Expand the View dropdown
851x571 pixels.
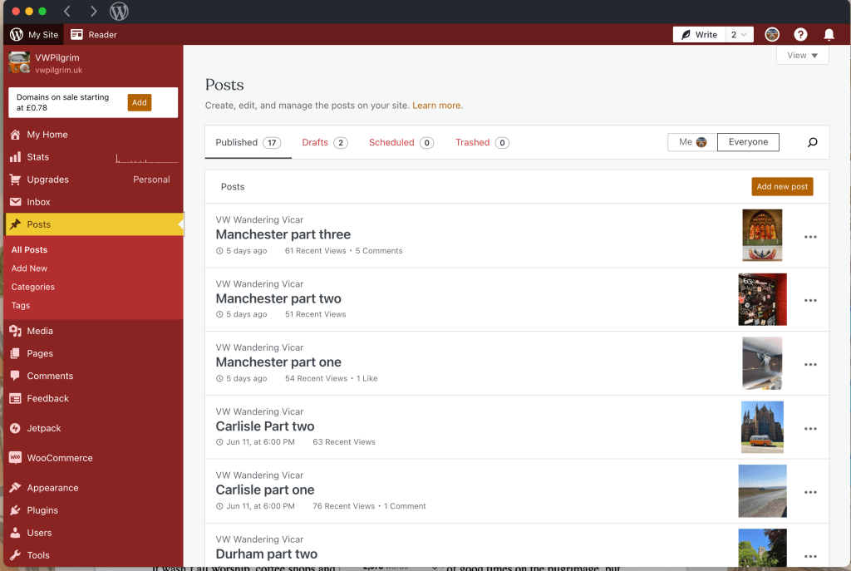click(x=802, y=56)
